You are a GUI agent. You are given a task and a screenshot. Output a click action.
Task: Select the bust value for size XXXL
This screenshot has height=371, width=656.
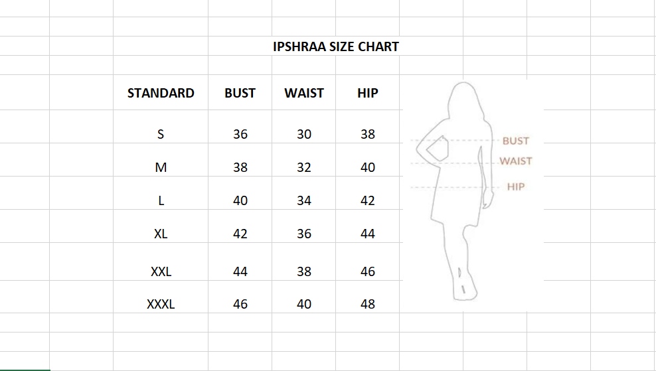click(240, 304)
